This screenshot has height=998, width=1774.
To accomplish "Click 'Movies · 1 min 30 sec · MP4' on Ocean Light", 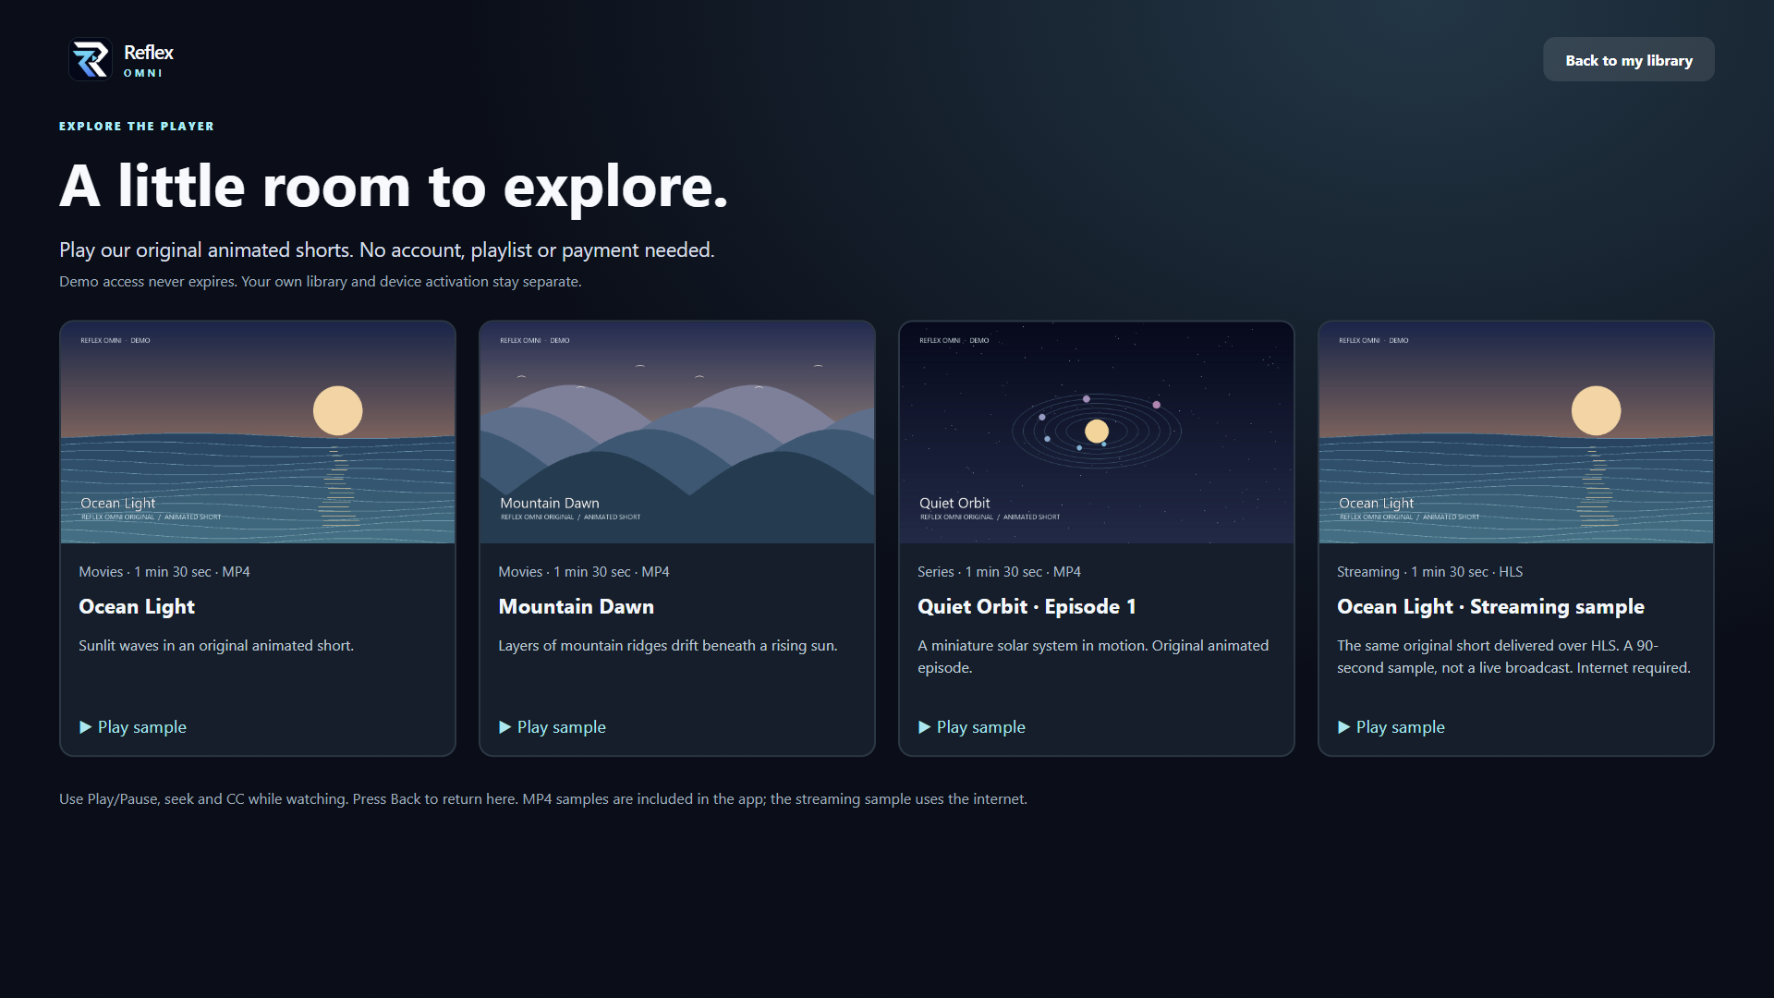I will (164, 572).
